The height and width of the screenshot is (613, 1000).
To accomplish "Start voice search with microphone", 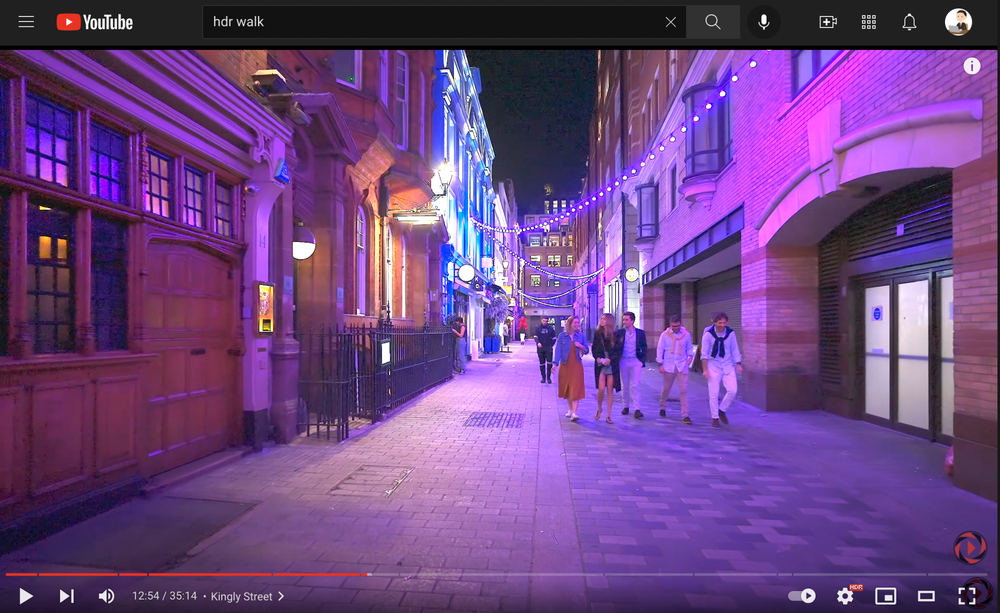I will click(x=763, y=22).
